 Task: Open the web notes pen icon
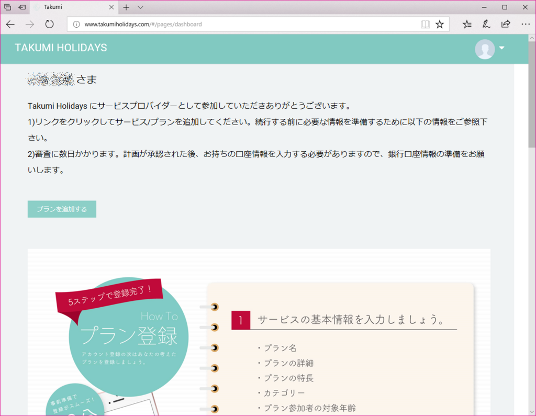coord(486,24)
